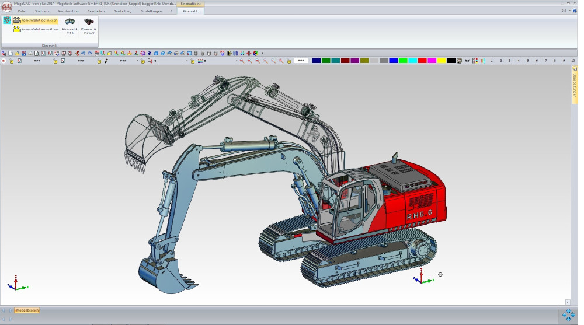Viewport: 584px width, 325px height.
Task: Open the white *** color field dropdown
Action: (x=302, y=60)
